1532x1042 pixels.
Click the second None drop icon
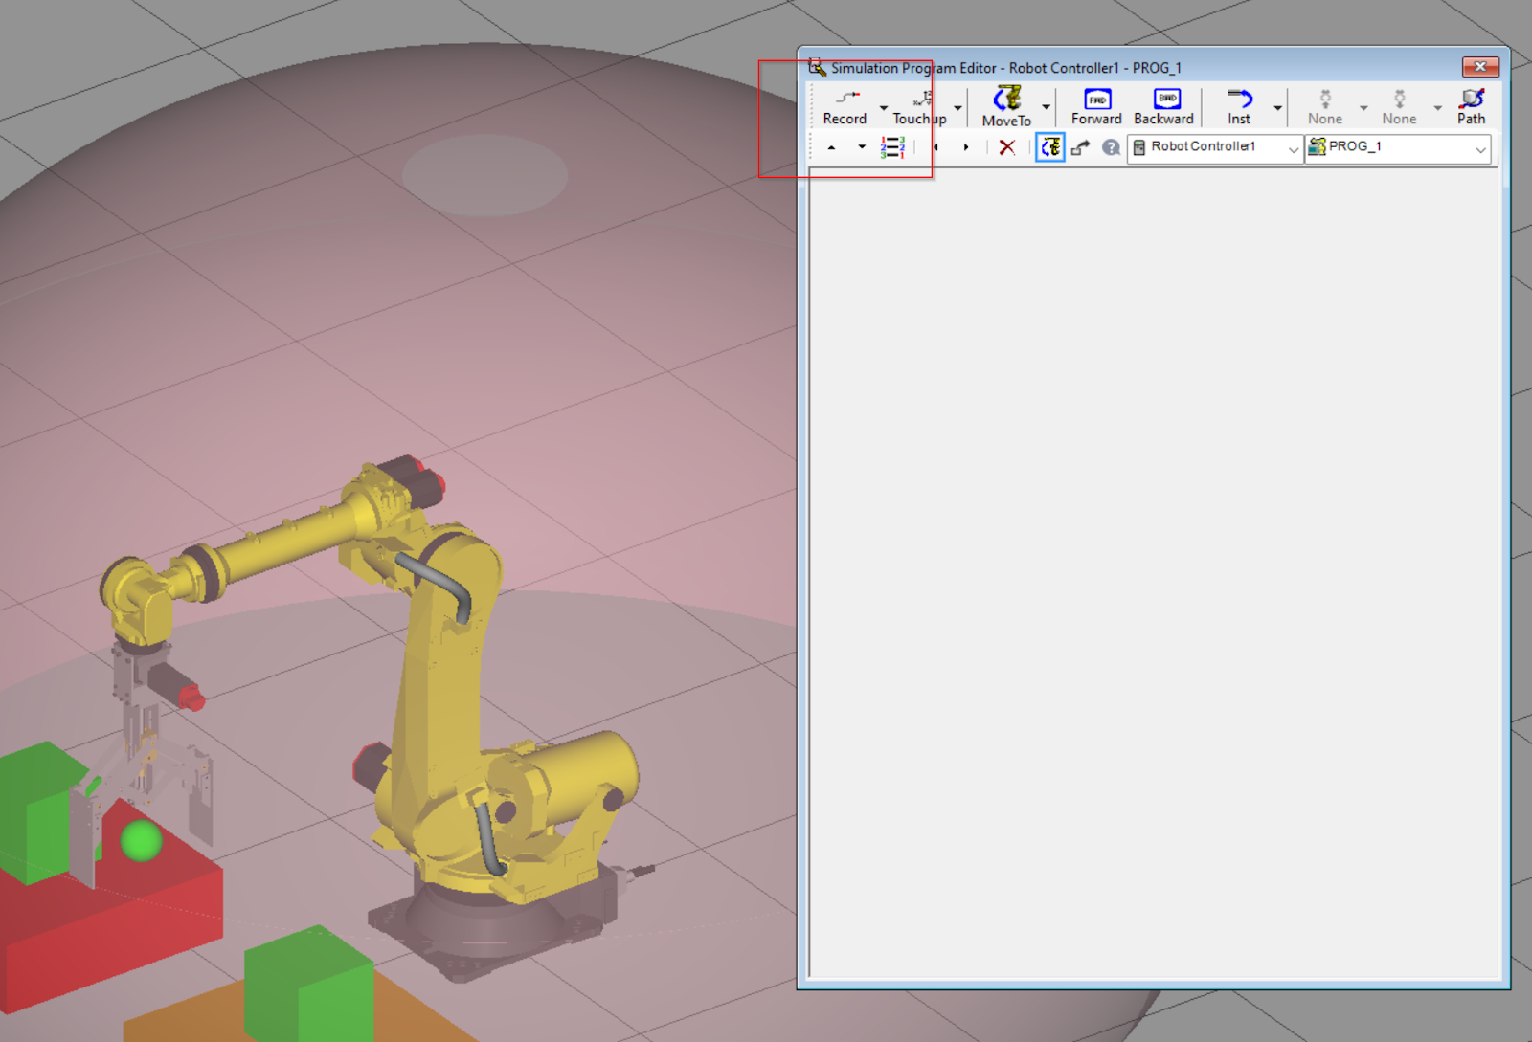1399,106
